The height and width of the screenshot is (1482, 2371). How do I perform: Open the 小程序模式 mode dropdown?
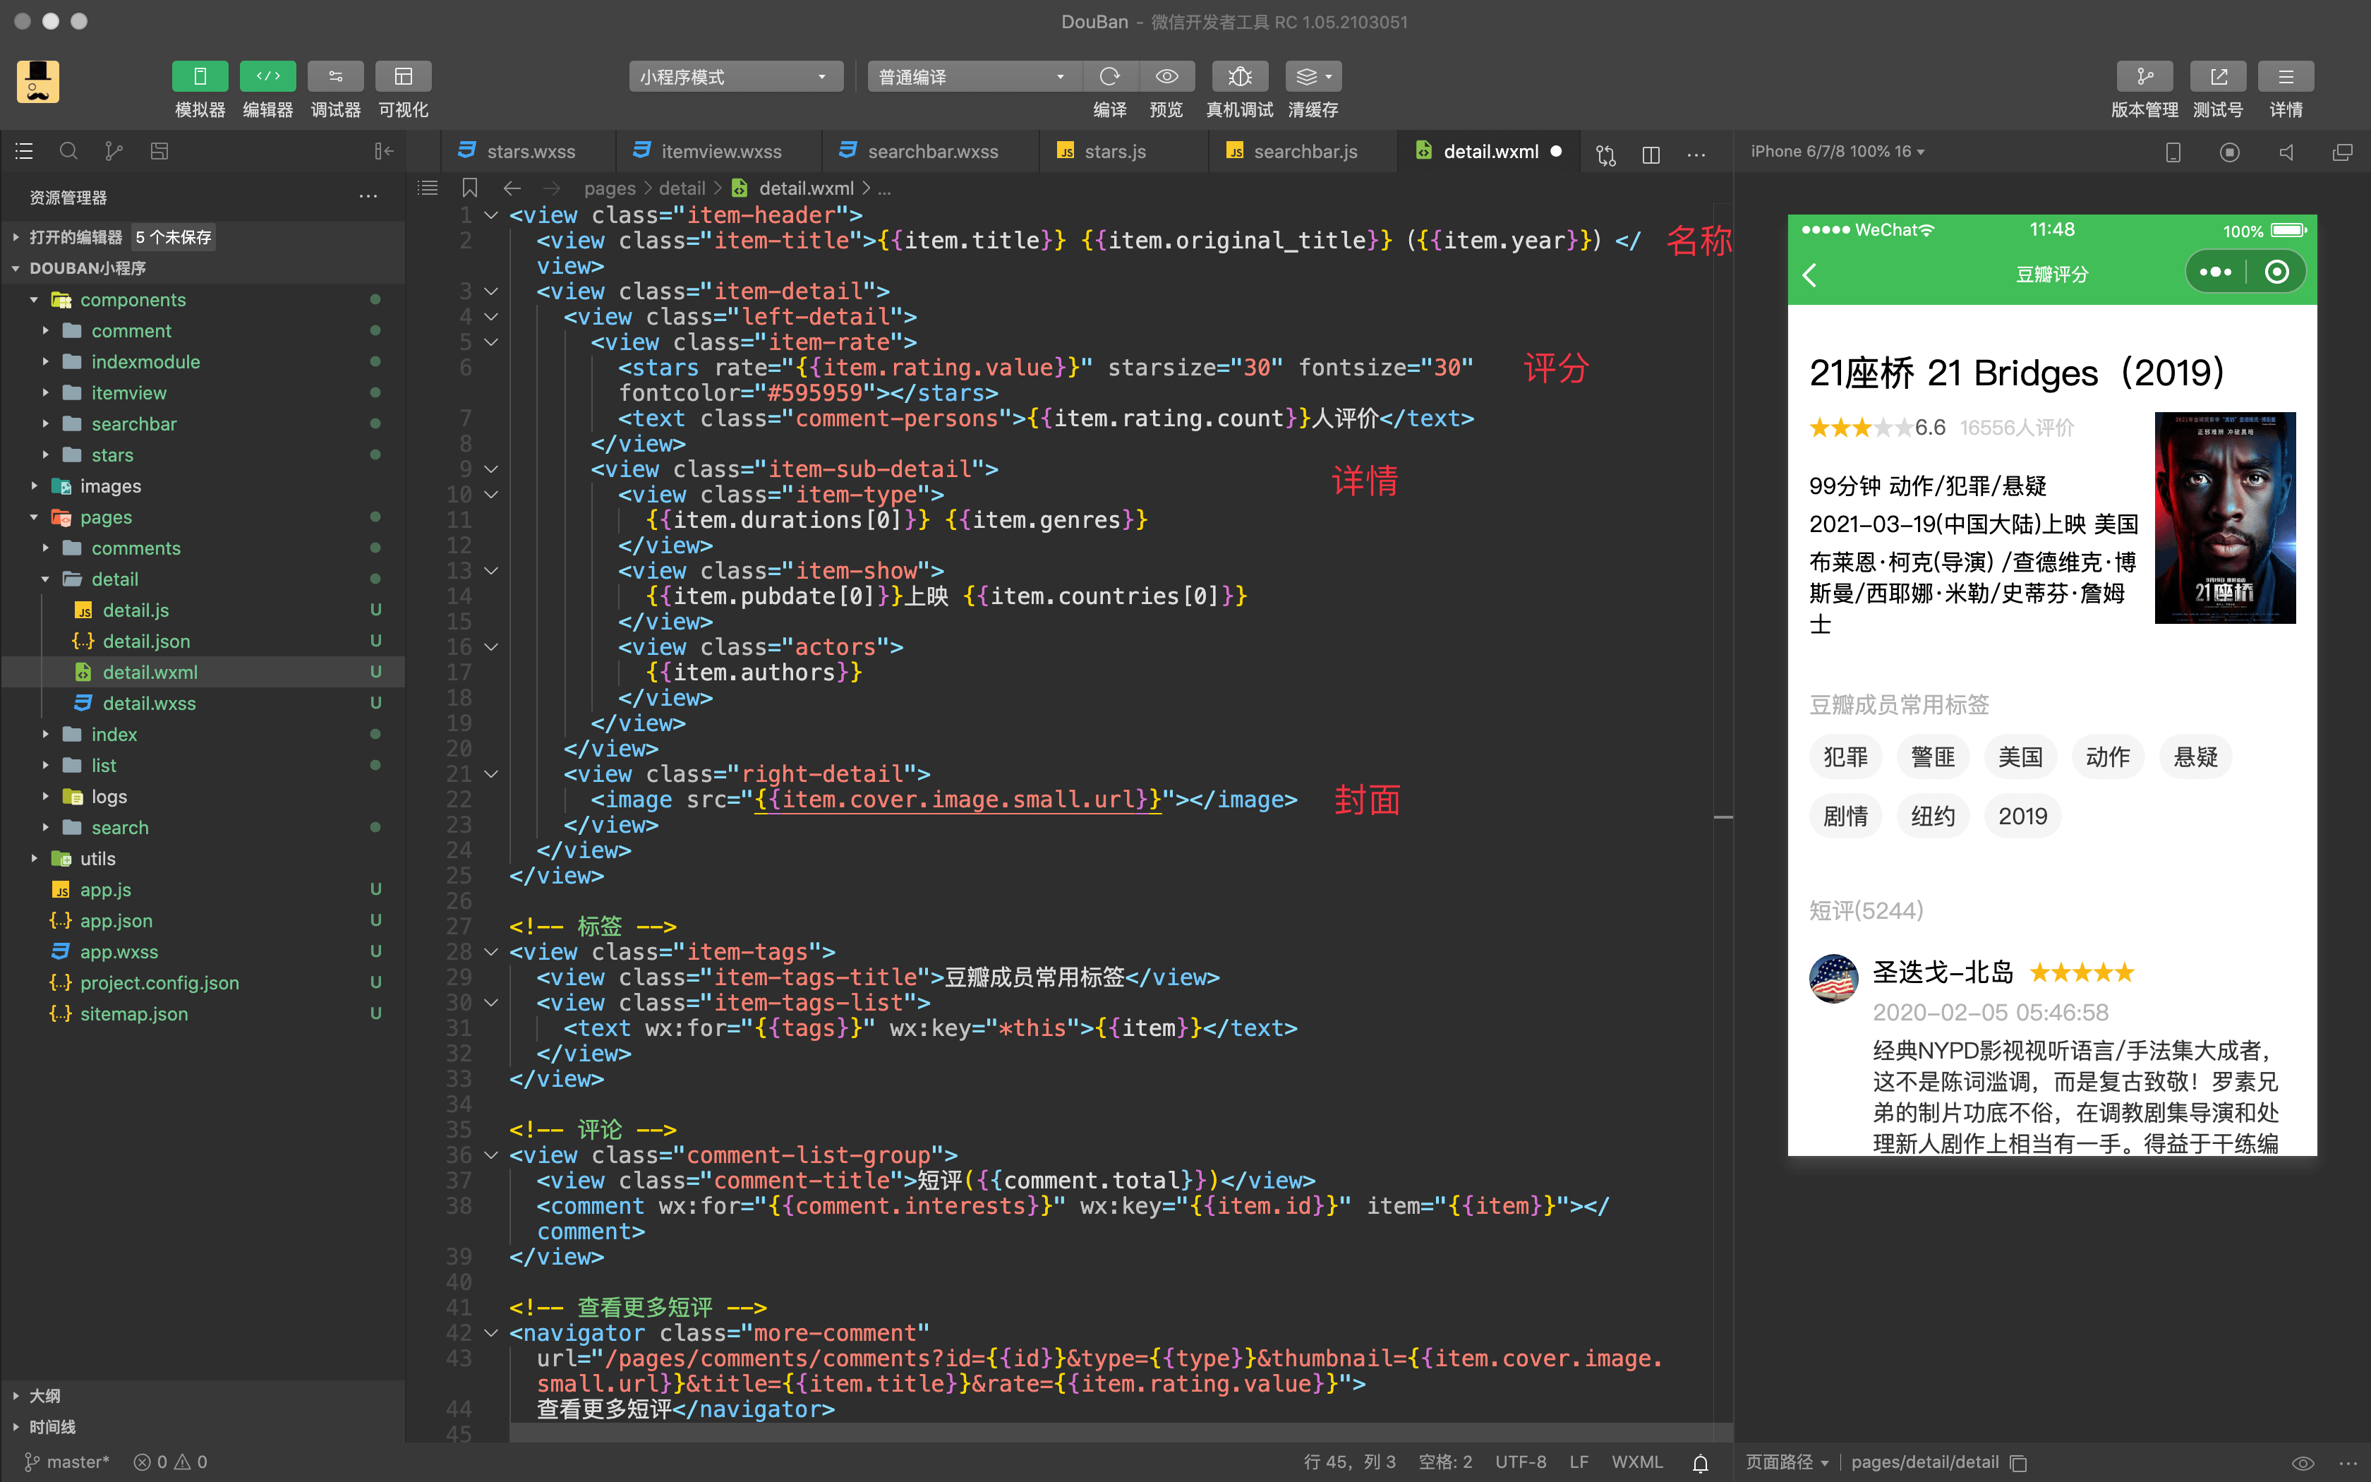tap(736, 76)
